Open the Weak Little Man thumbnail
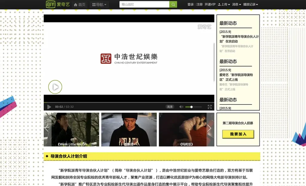The height and width of the screenshot is (186, 306). tap(71, 130)
